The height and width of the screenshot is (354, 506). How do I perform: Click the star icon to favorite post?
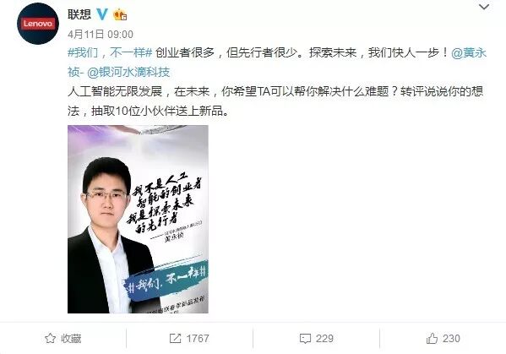pos(51,338)
